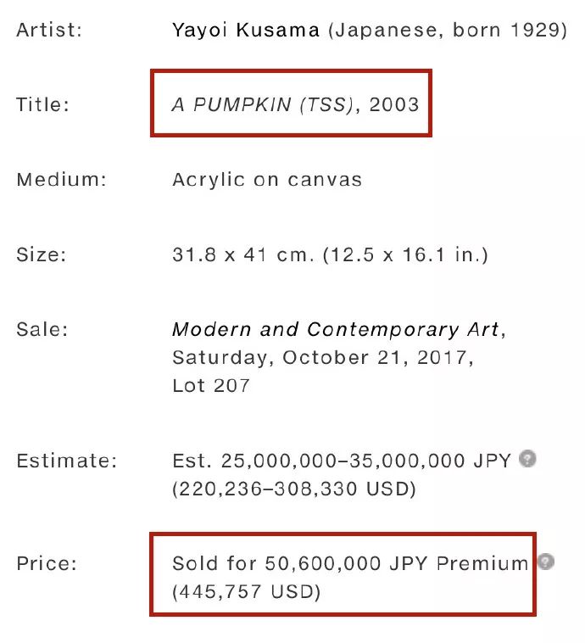Click the 445,757 USD converted price
585x643 pixels.
tap(246, 592)
